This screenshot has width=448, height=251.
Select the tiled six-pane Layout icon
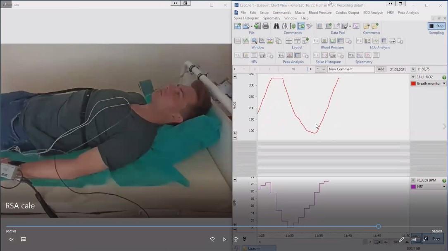(x=297, y=41)
